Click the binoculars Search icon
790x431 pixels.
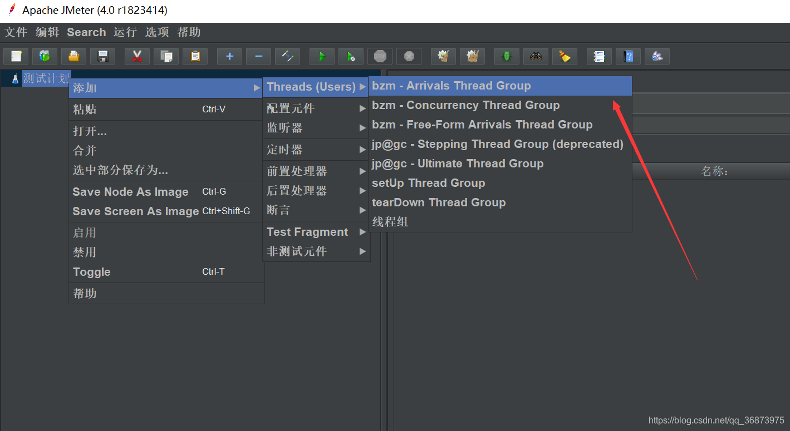click(x=536, y=56)
